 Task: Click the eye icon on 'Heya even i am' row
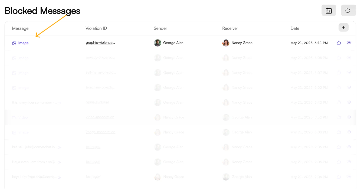pyautogui.click(x=349, y=162)
